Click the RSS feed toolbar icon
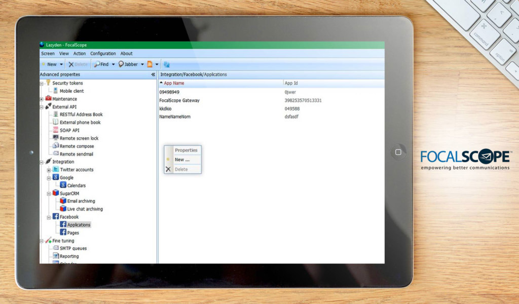This screenshot has width=519, height=304. (x=150, y=64)
